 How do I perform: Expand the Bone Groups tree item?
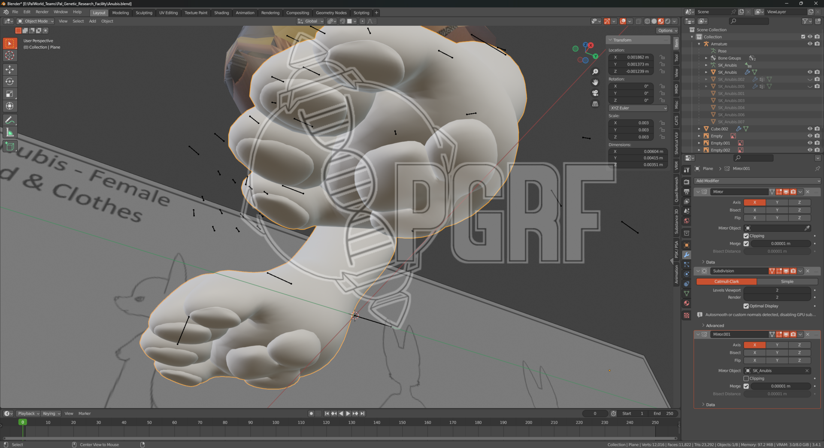pos(706,58)
